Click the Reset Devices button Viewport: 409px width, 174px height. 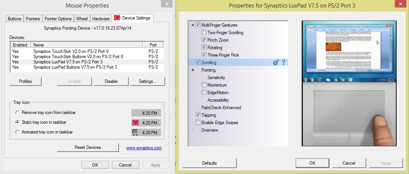tap(88, 147)
